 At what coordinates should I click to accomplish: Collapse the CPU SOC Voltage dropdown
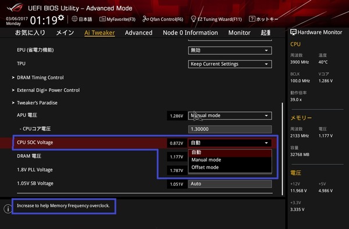[230, 143]
